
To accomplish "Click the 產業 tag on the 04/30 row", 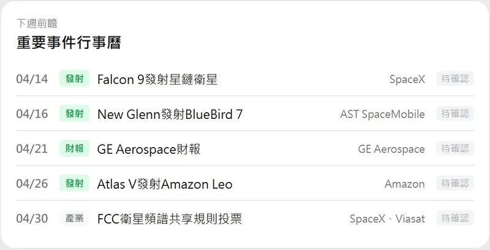I will click(x=75, y=219).
